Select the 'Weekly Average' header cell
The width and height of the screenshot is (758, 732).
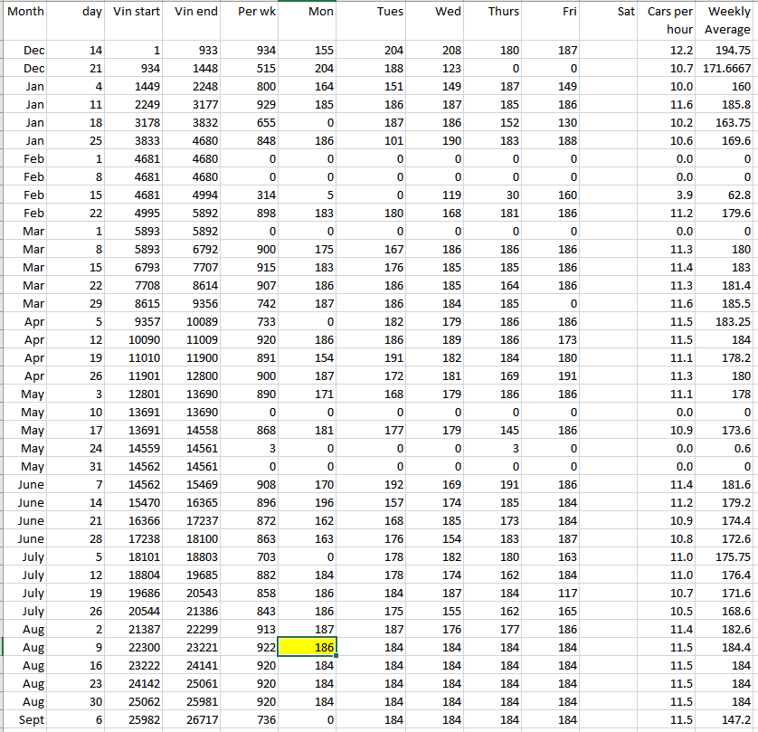pos(728,20)
